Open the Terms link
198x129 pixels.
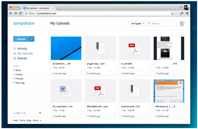[22, 120]
